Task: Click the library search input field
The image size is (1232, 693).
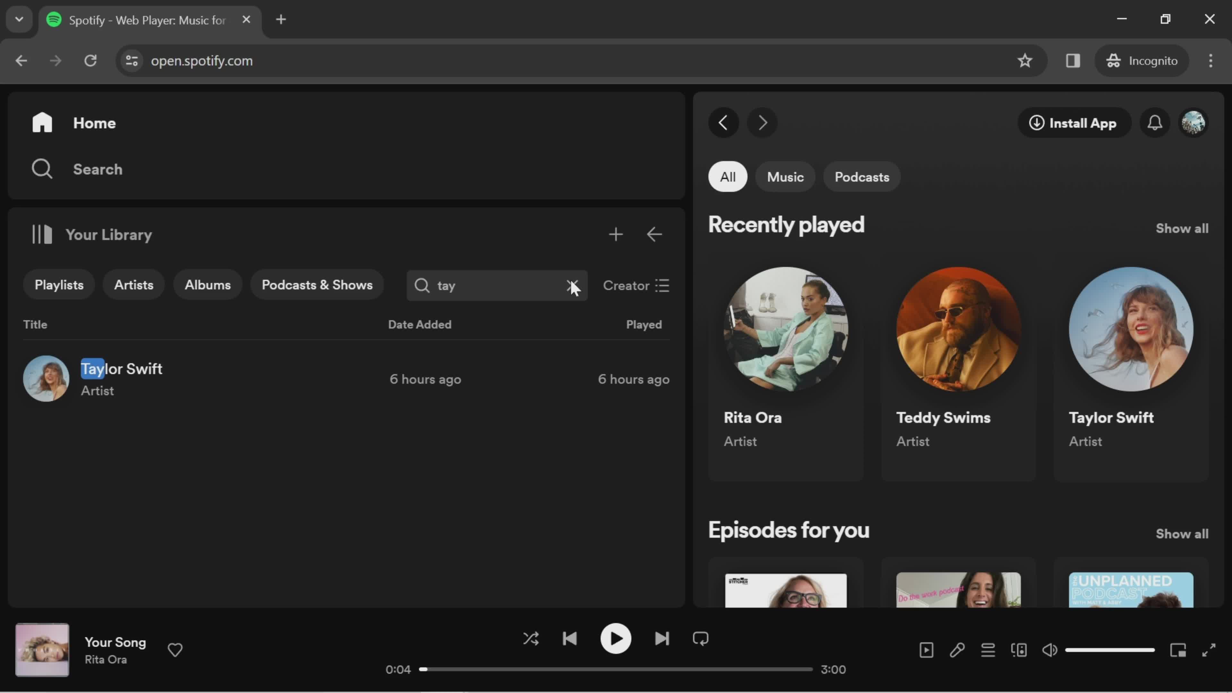Action: [497, 286]
